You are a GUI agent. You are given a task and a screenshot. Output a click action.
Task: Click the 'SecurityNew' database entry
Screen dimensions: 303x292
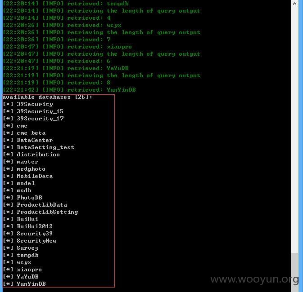click(x=30, y=241)
